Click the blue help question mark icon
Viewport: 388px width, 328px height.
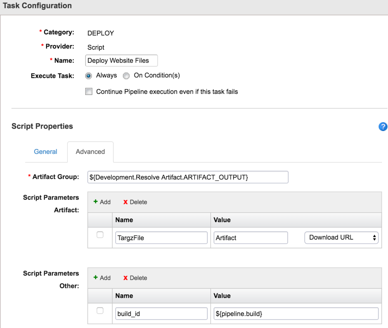tap(383, 127)
